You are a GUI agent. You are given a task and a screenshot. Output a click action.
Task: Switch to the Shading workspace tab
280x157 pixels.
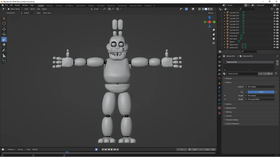[91, 6]
